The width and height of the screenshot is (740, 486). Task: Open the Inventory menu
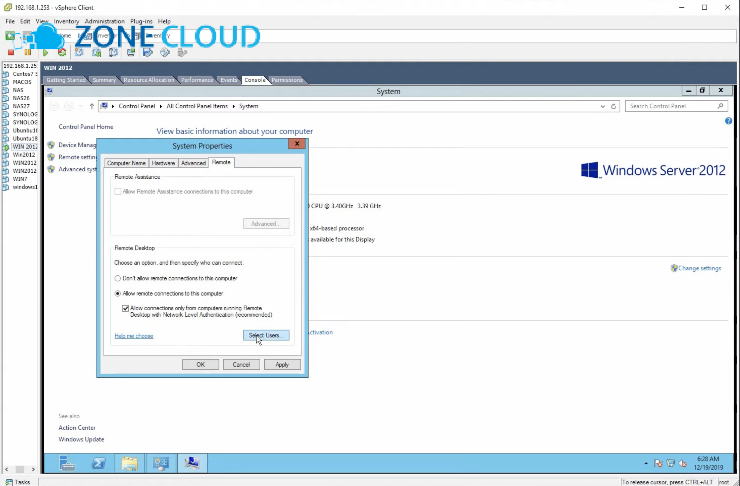tap(66, 21)
